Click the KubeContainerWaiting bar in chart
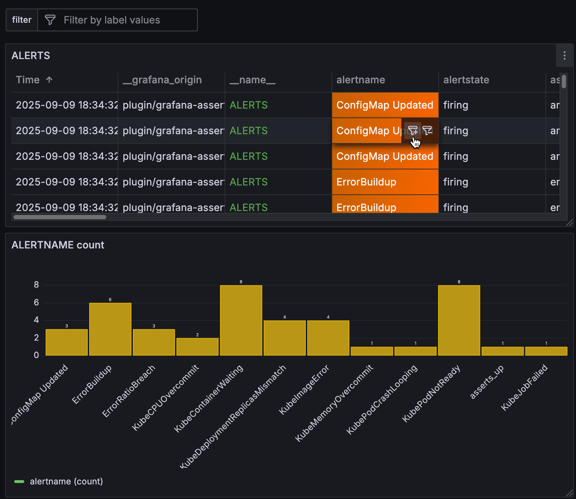 click(x=241, y=320)
